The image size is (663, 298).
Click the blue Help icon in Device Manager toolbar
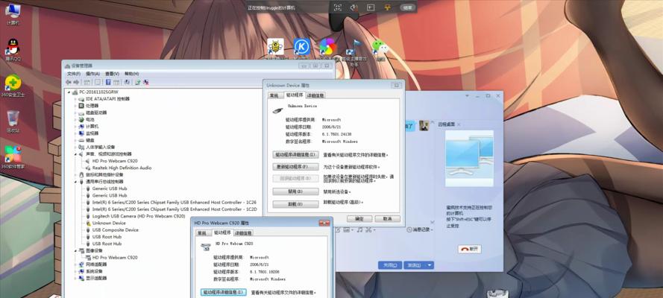pyautogui.click(x=108, y=82)
